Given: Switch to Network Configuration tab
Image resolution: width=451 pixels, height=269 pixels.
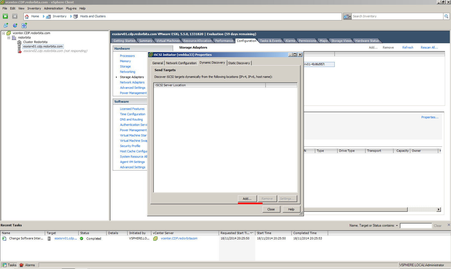Looking at the screenshot, I should pos(181,63).
